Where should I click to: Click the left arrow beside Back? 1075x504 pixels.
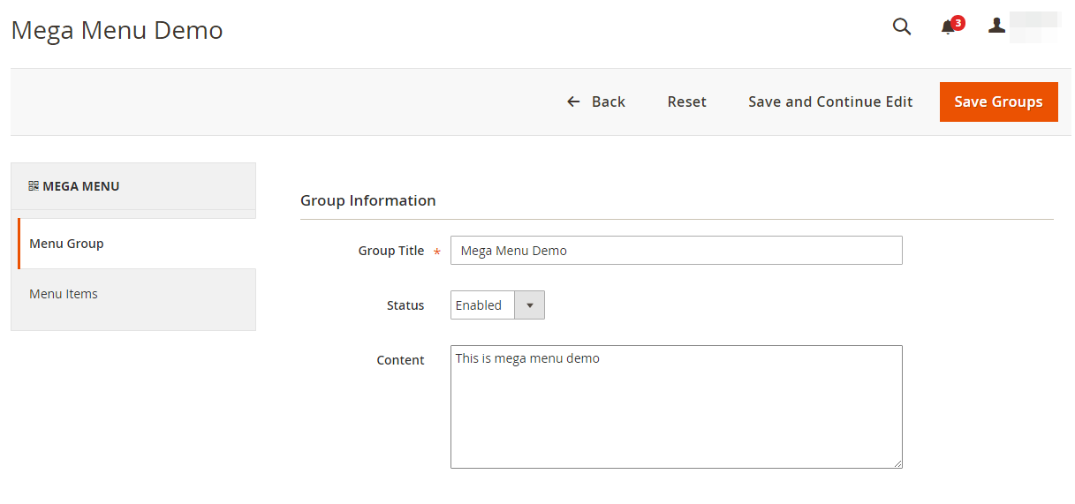(573, 102)
